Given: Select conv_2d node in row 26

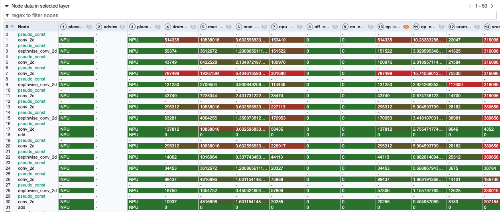Looking at the screenshot, I should coord(26,179).
